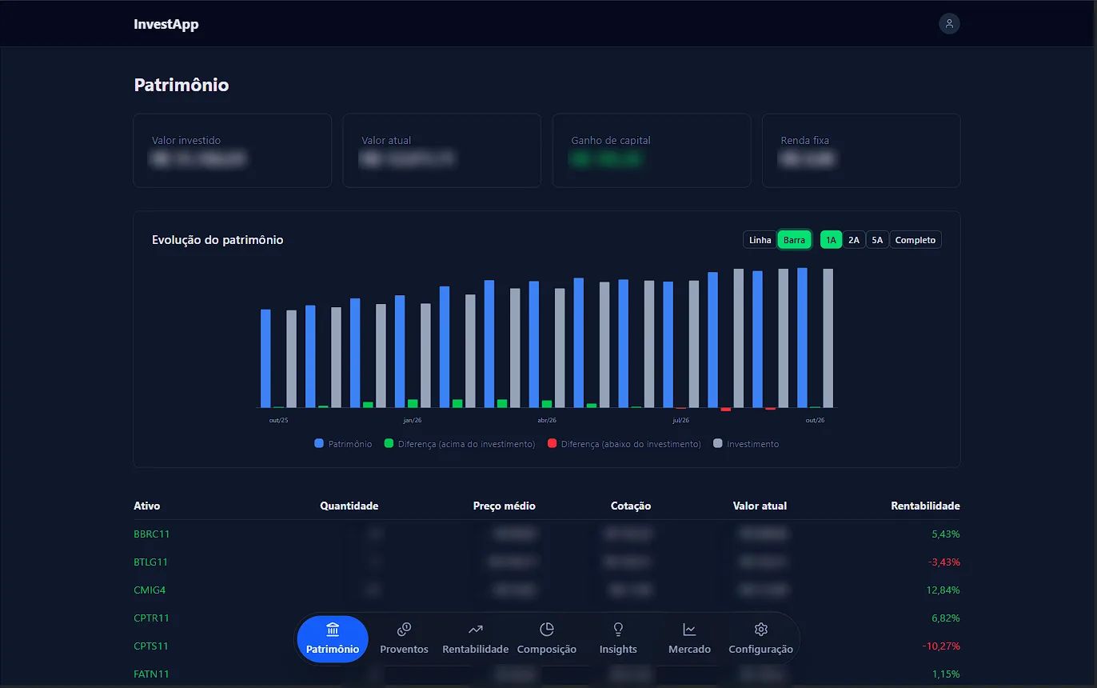
Task: Sort by the Cotação column header
Action: [631, 506]
